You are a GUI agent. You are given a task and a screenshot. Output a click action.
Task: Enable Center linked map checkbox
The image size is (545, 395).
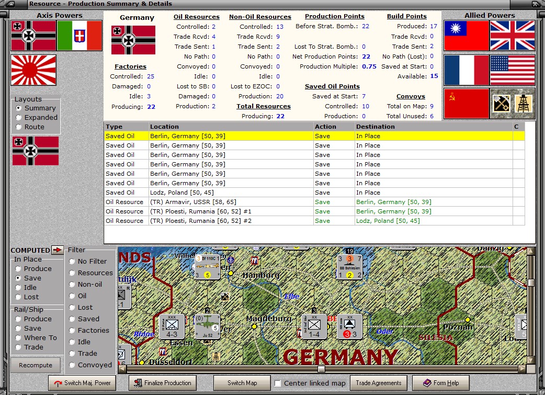[278, 383]
